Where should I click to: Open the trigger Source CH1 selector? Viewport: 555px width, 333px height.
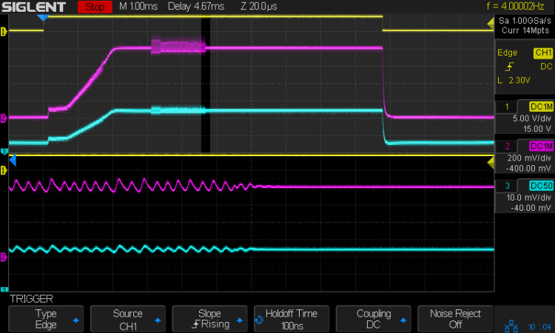127,318
